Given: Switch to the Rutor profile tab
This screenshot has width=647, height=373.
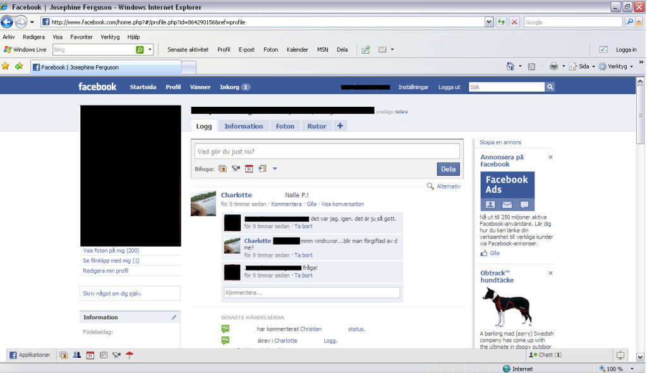Looking at the screenshot, I should tap(317, 126).
